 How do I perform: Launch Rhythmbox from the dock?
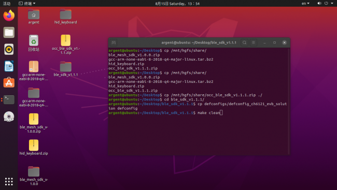[x=9, y=49]
